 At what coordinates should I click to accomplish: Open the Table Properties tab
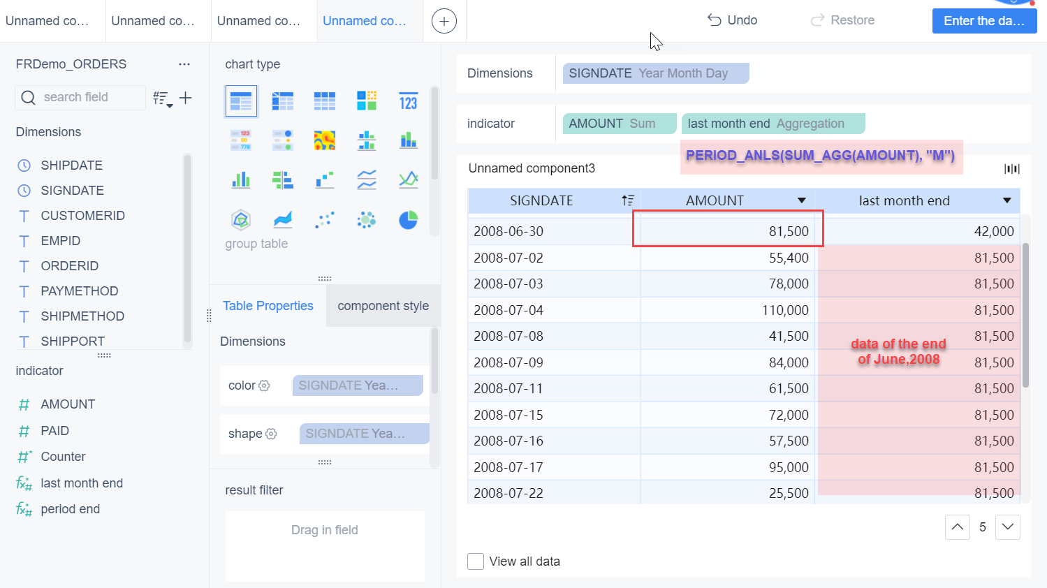tap(268, 306)
